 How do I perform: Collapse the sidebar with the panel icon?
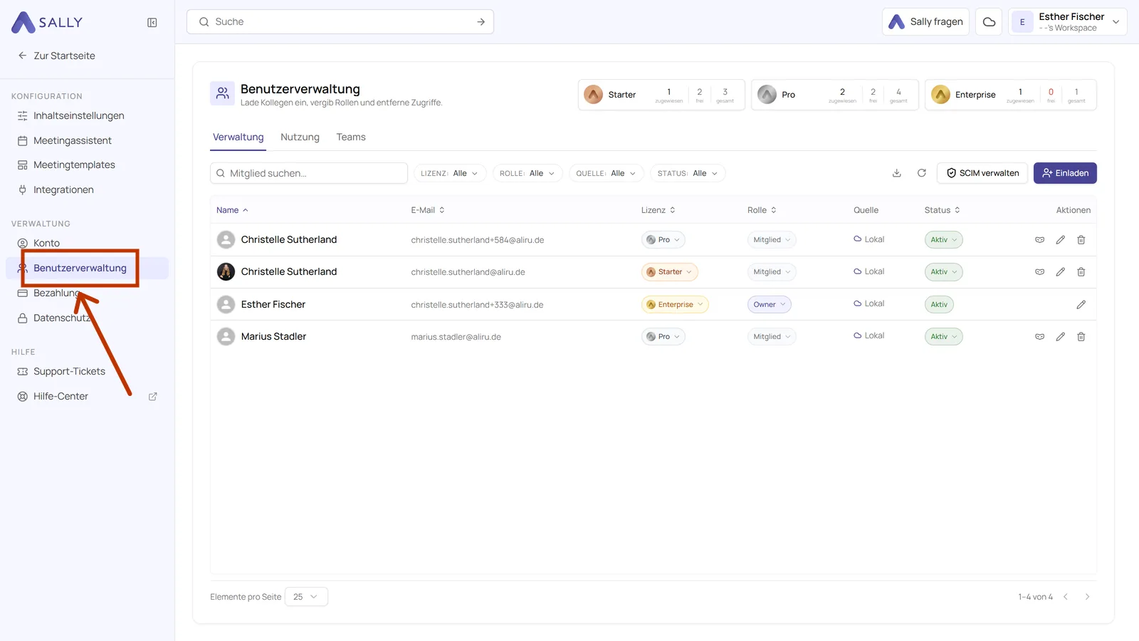152,23
